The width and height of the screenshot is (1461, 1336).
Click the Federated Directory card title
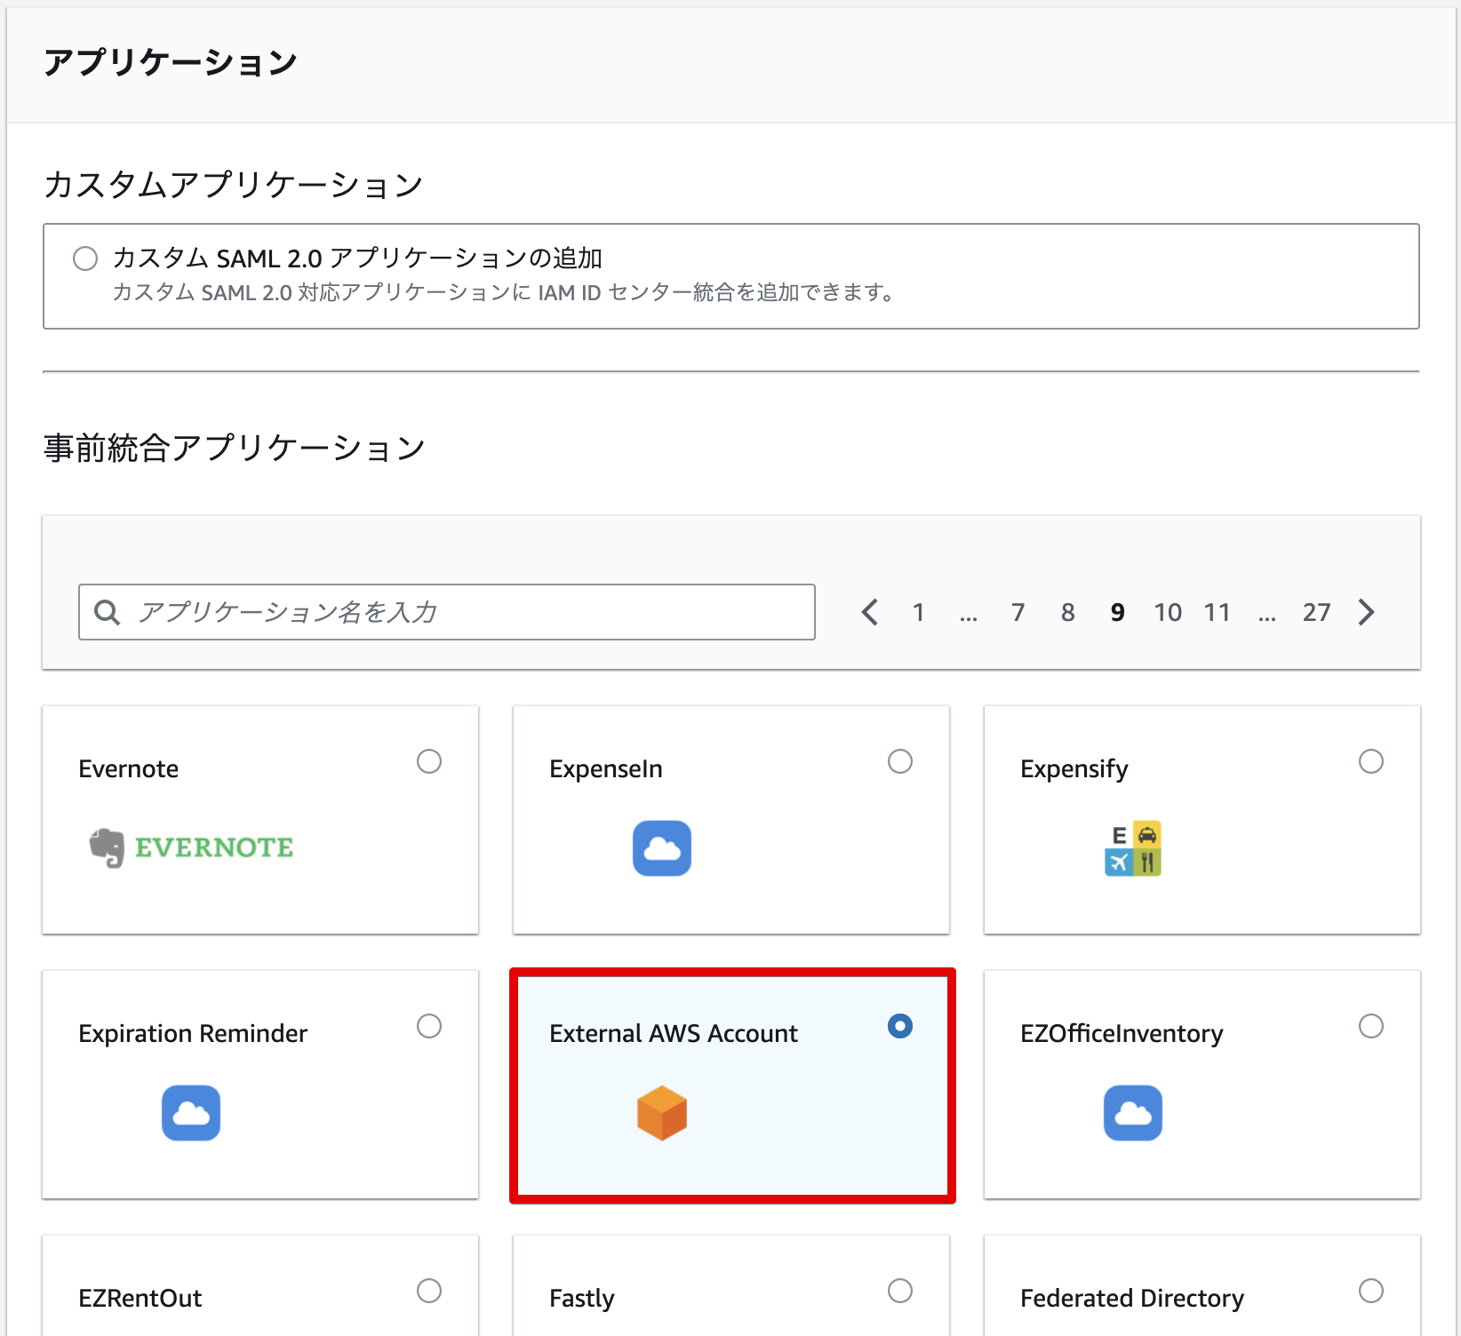coord(1132,1298)
